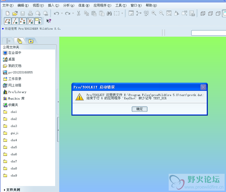
Task: Click the selection box tool icon
Action: tap(117, 13)
